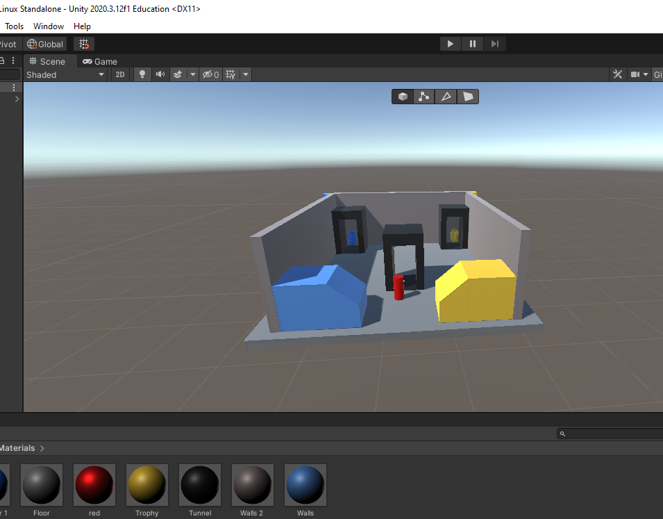The width and height of the screenshot is (663, 519).
Task: Open the hierarchy row's three-dot menu
Action: pos(14,88)
